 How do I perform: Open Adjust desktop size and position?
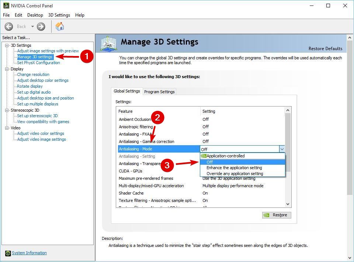(45, 98)
